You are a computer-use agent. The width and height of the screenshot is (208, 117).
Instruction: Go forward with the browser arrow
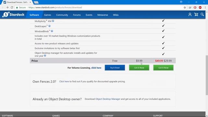click(7, 7)
